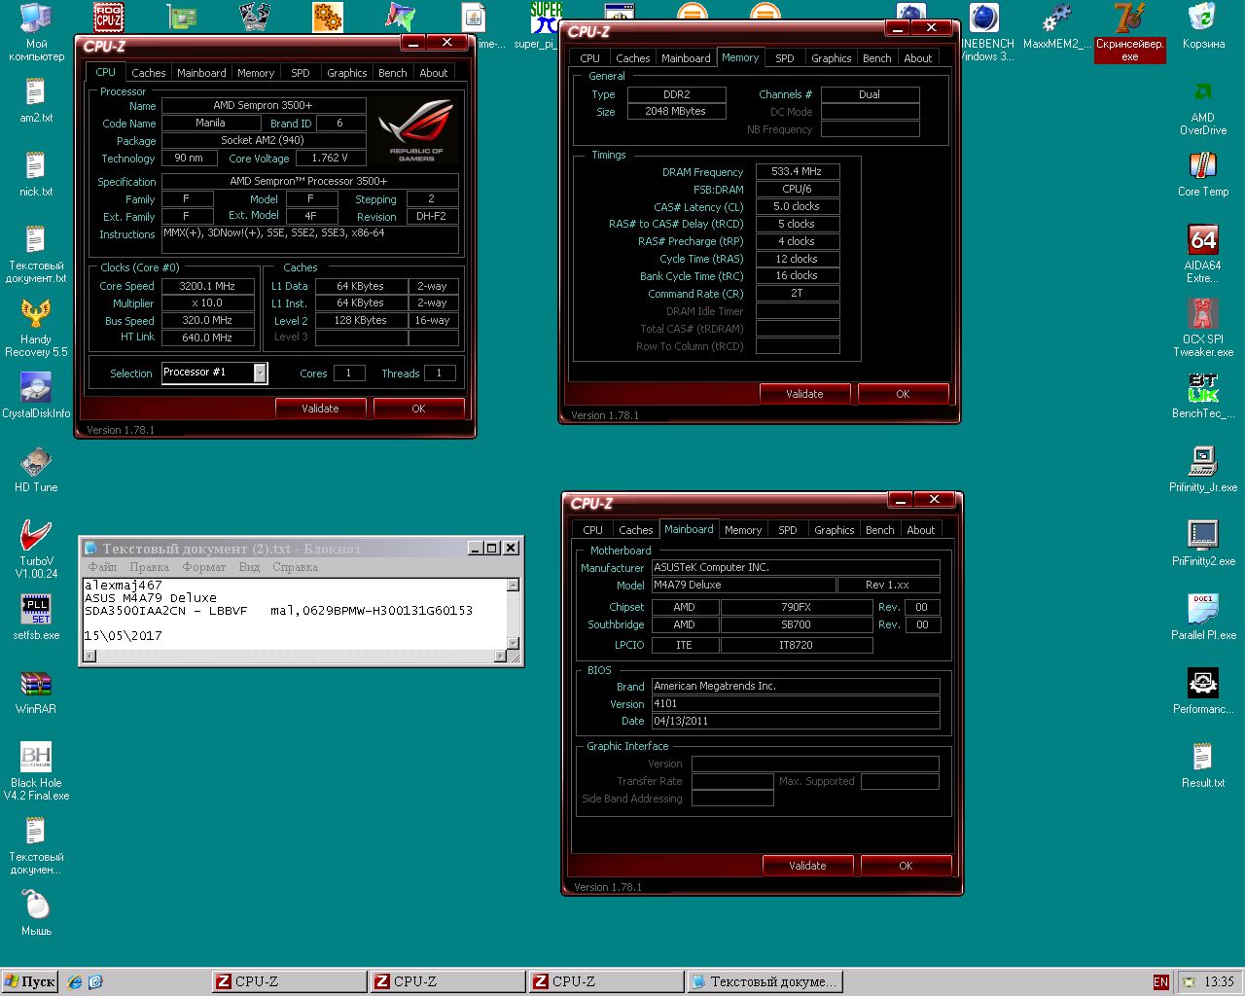Launch Prifinity_Jr.exe desktop icon
The image size is (1245, 996).
pyautogui.click(x=1203, y=470)
